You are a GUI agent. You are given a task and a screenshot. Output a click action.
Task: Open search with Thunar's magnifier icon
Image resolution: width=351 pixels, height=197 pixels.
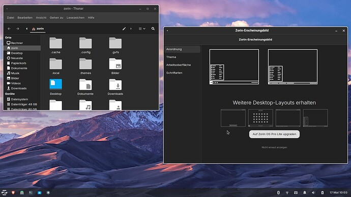153,28
